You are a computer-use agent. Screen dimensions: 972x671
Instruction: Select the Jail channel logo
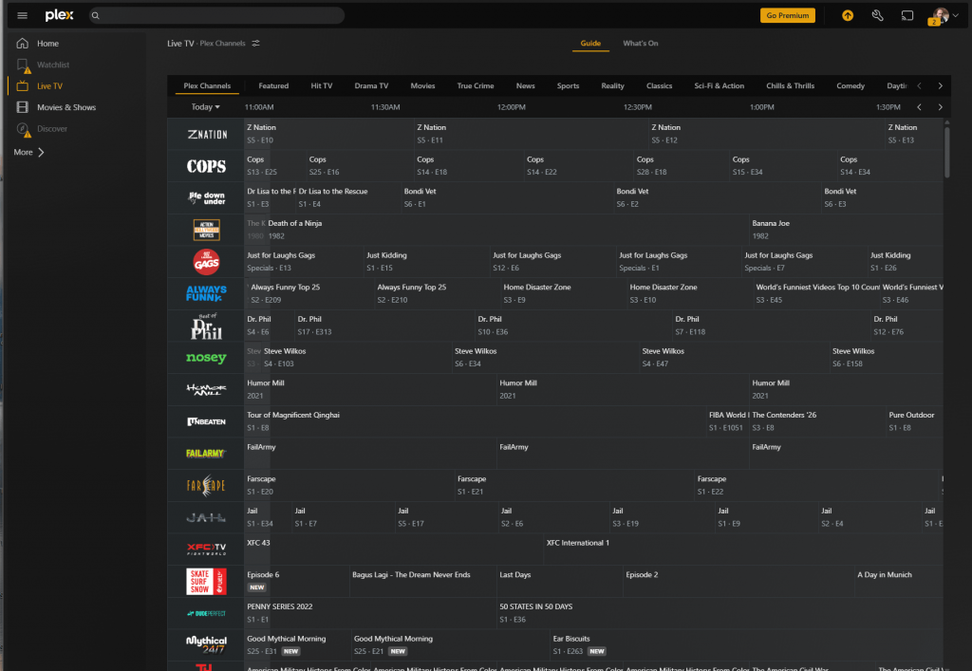tap(206, 518)
